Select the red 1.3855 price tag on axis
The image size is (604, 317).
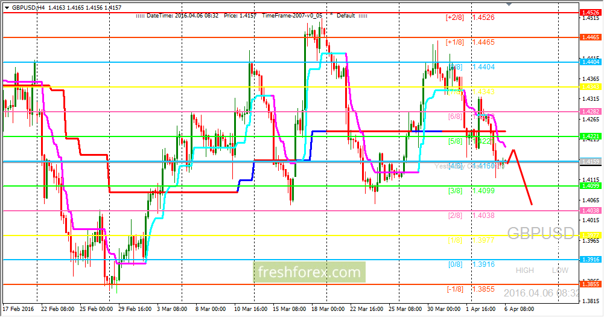pos(591,284)
